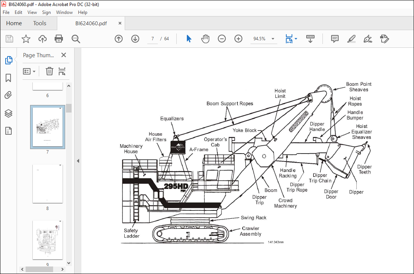Open the View menu
This screenshot has width=414, height=274.
click(32, 12)
